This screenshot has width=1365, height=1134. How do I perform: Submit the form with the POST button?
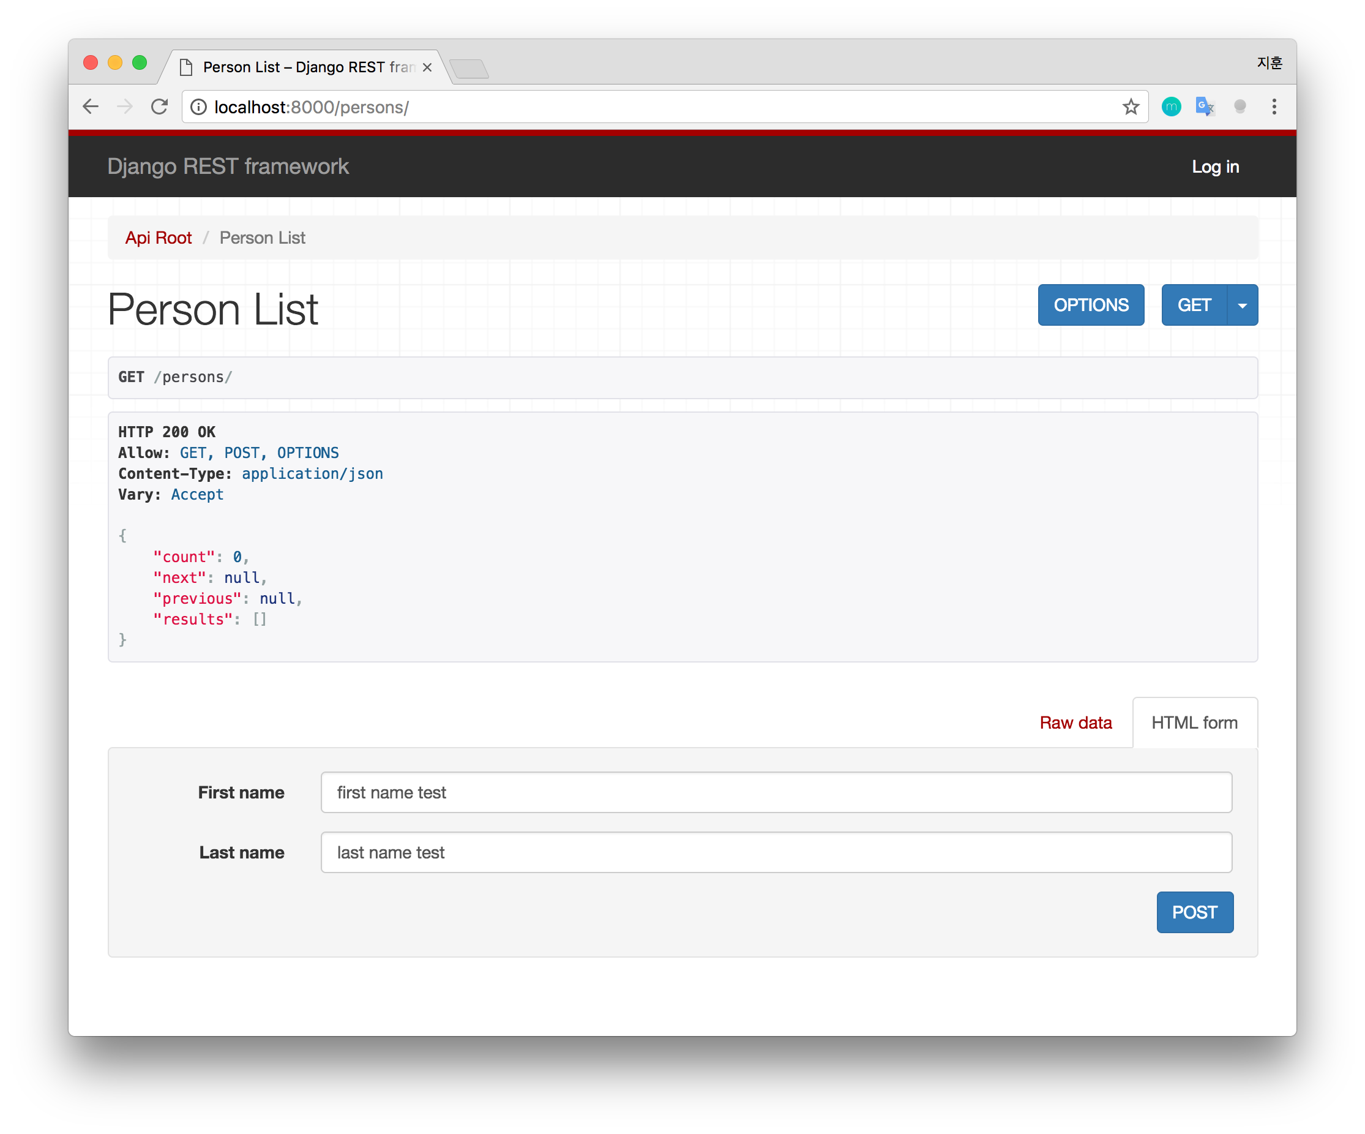(x=1195, y=912)
